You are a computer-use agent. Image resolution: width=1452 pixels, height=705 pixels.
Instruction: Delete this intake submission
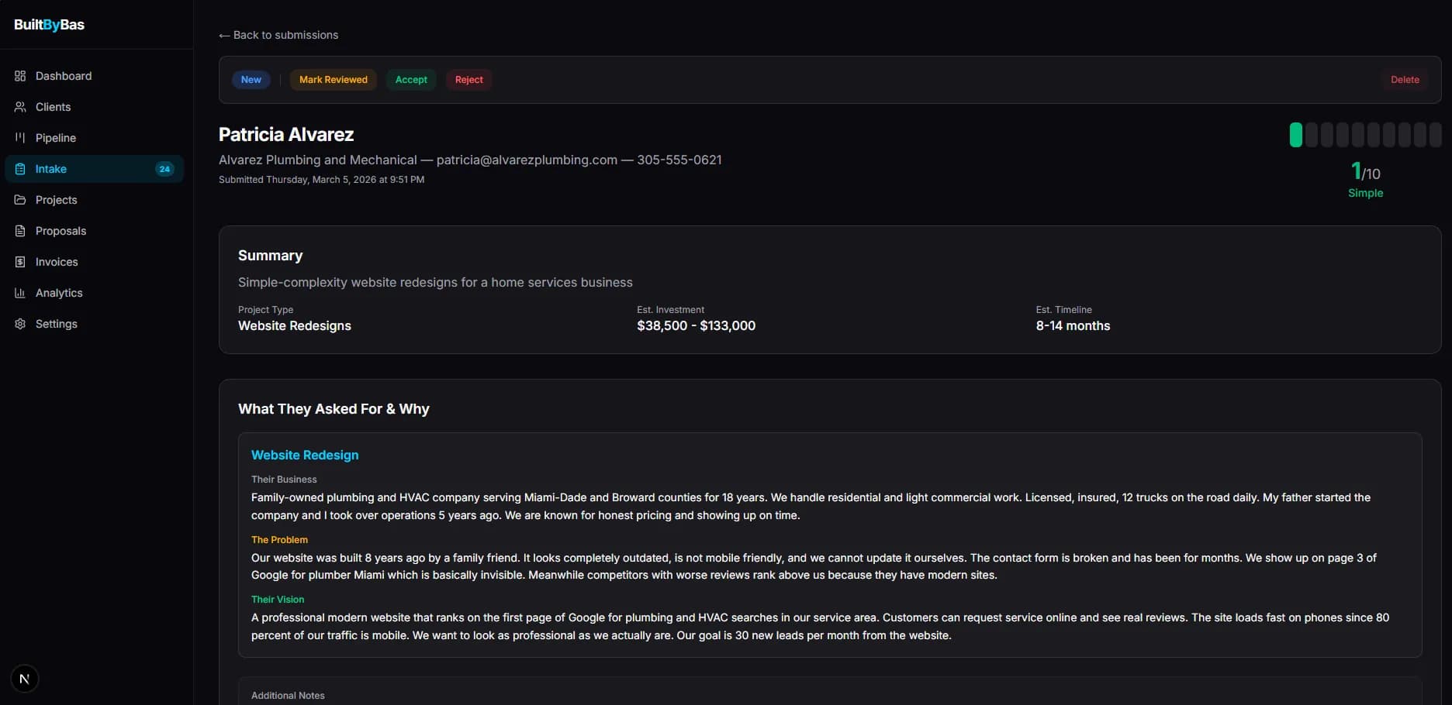(1404, 80)
